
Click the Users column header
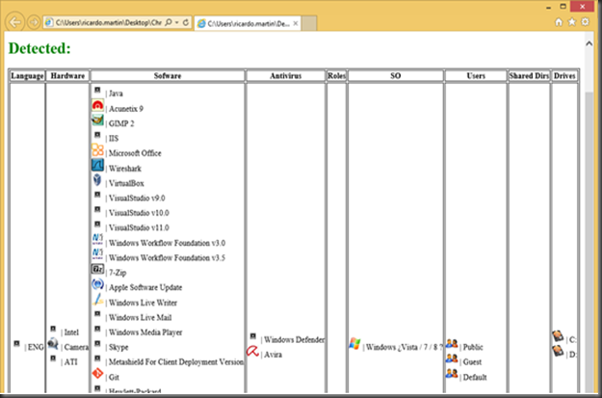[x=476, y=76]
